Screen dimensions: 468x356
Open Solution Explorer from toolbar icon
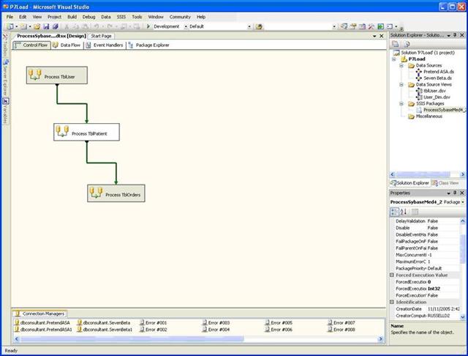[x=344, y=26]
